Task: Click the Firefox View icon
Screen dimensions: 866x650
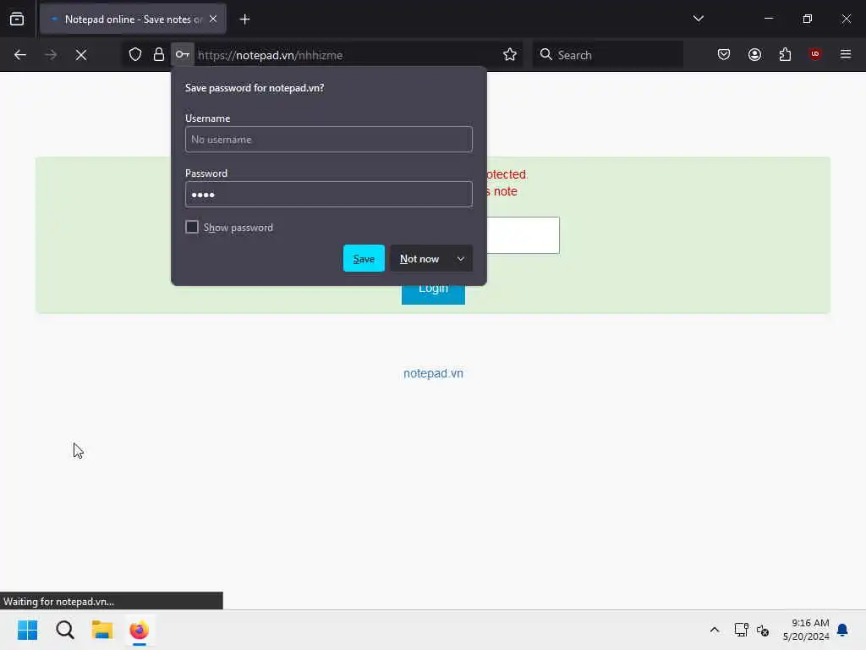Action: point(17,19)
